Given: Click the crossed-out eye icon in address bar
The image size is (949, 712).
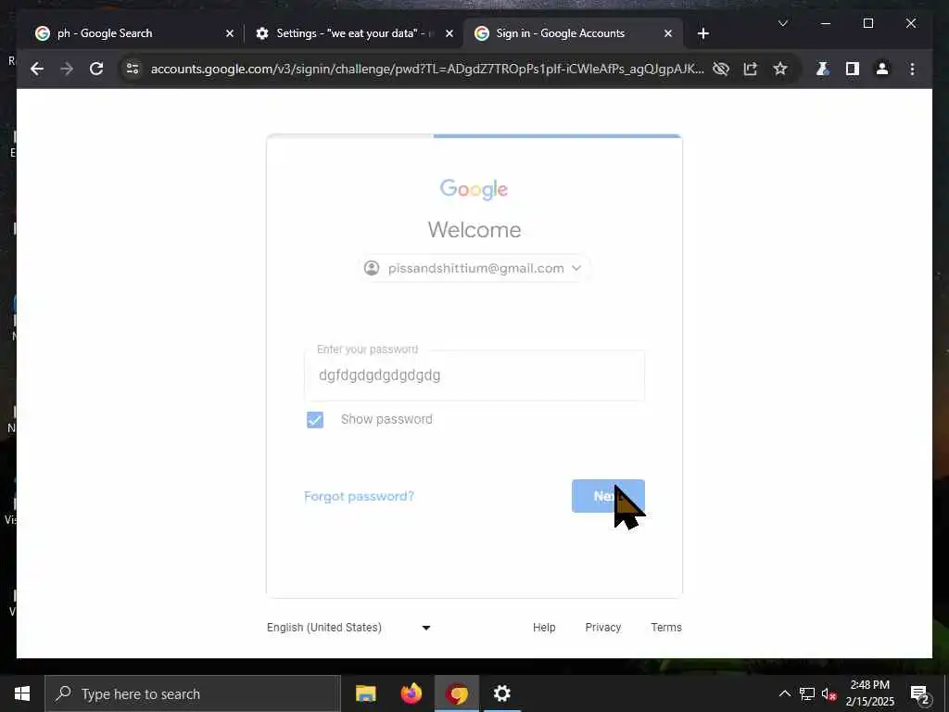Looking at the screenshot, I should pyautogui.click(x=721, y=69).
